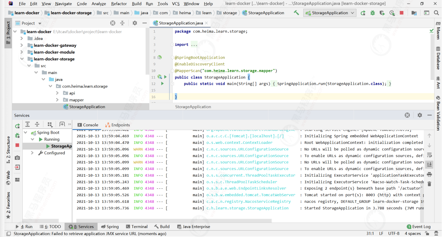This screenshot has width=444, height=237.
Task: Hide the Project tool window
Action: coord(144,23)
